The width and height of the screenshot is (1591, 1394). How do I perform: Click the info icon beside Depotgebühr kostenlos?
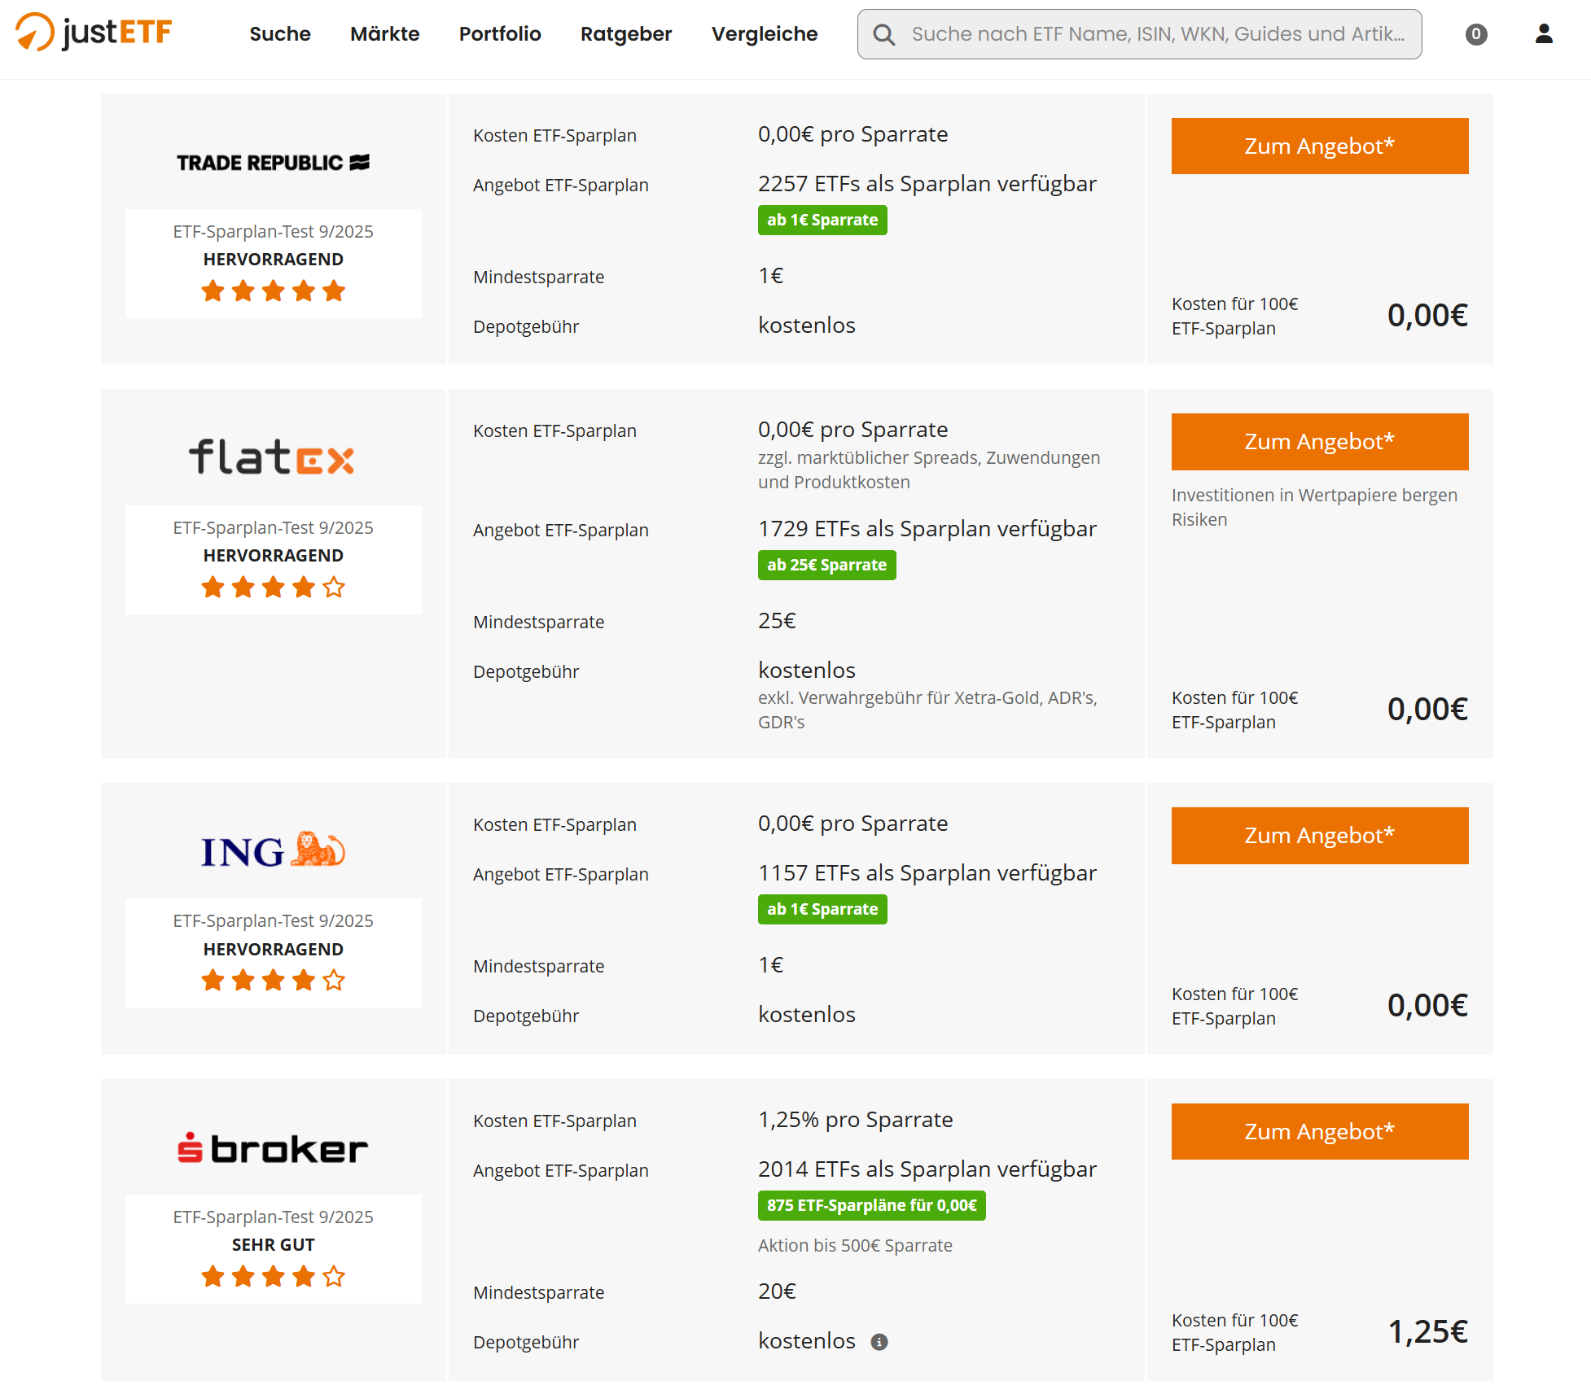[x=879, y=1342]
